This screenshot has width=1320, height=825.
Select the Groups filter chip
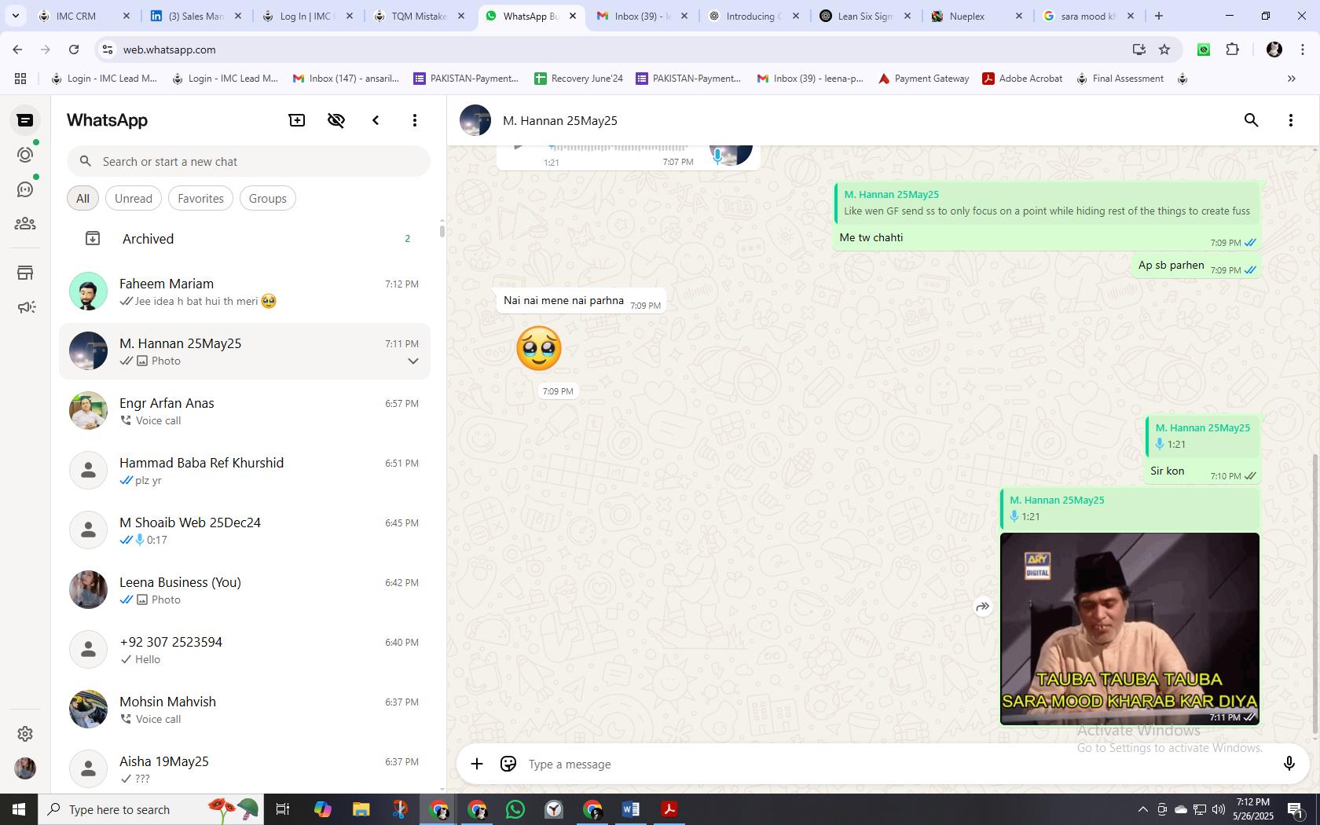[268, 198]
